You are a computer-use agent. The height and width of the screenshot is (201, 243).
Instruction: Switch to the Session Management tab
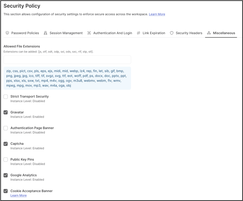63,33
